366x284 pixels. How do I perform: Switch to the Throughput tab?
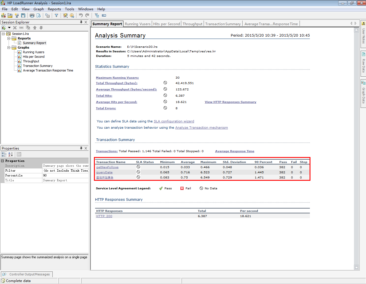click(192, 24)
